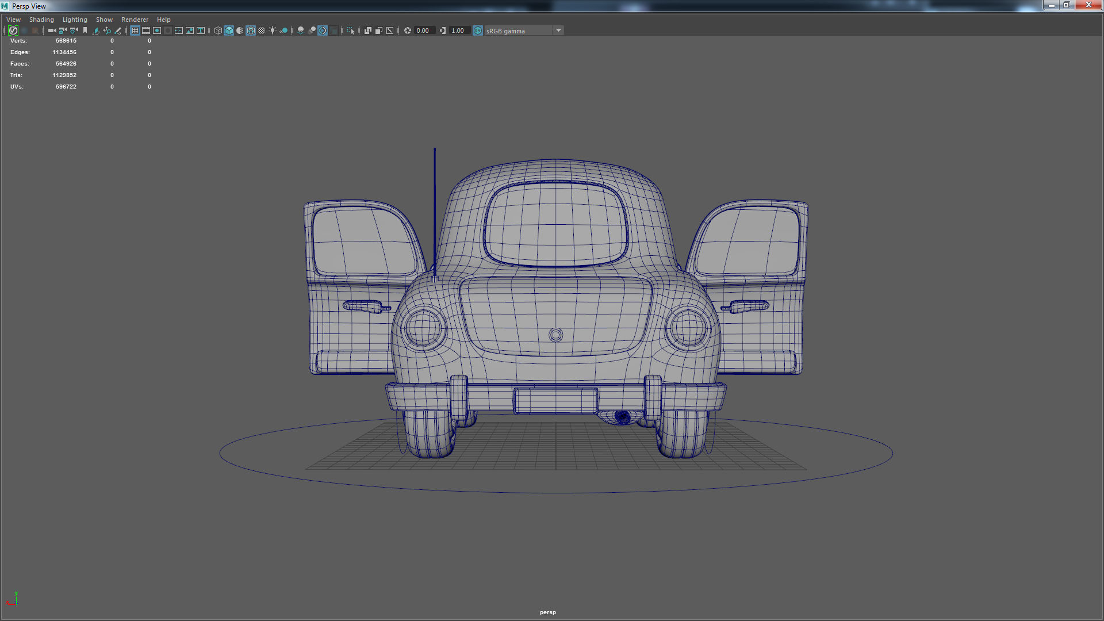The width and height of the screenshot is (1104, 621).
Task: Enable smooth shade all icon
Action: coord(229,30)
